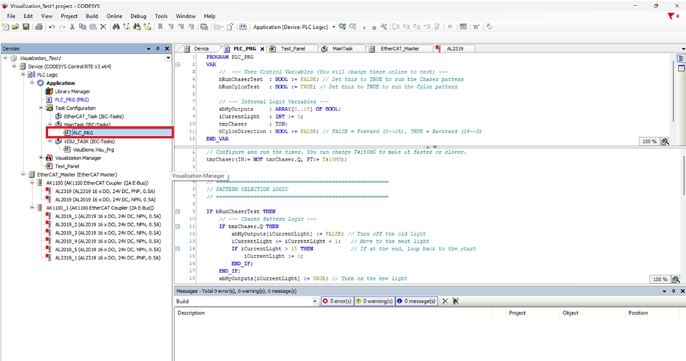Select VisuElems.Visu_Prg tree item
686x361 pixels.
point(93,150)
